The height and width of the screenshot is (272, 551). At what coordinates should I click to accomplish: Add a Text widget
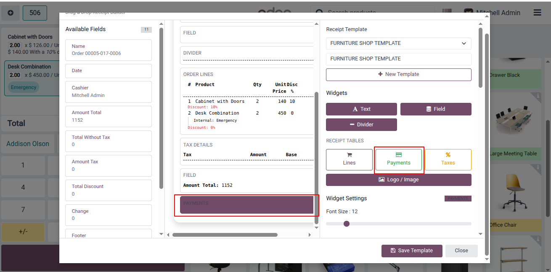(361, 109)
